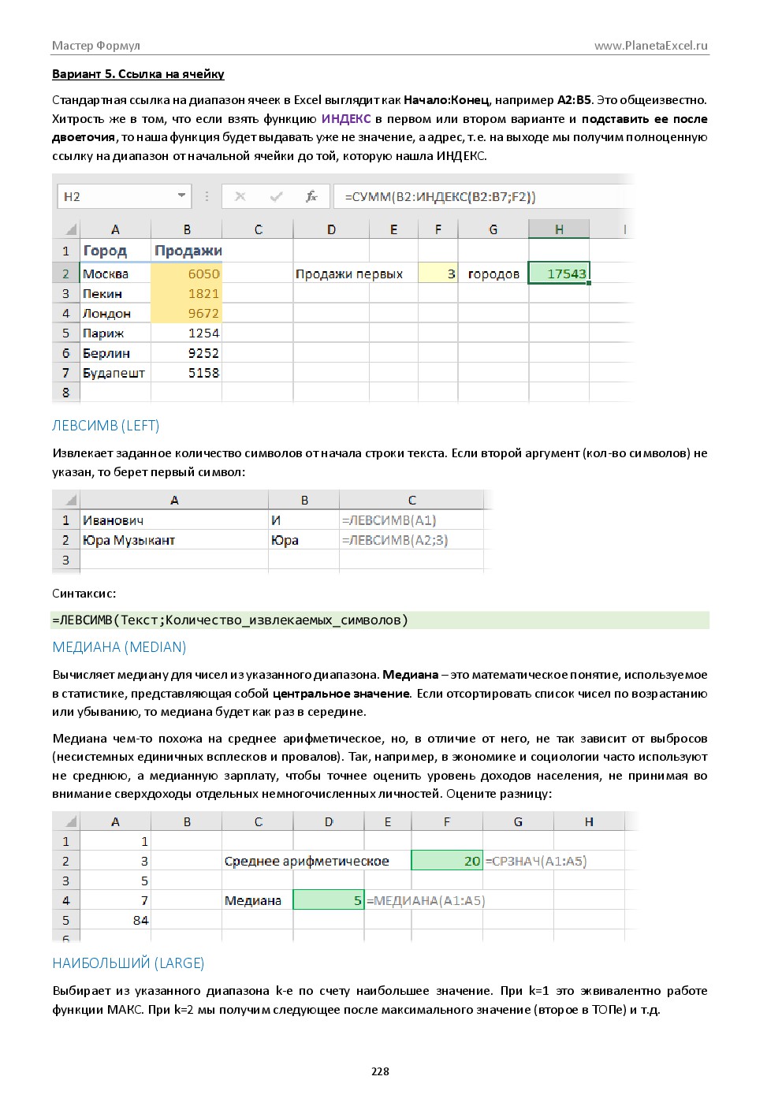Image resolution: width=782 pixels, height=1106 pixels.
Task: Click the "Мастер Формул" header text
Action: pos(96,45)
